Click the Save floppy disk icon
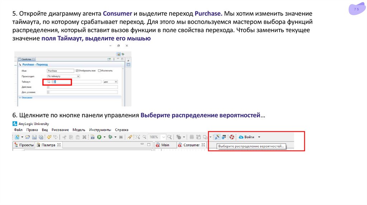The image size is (367, 205). pos(34,137)
